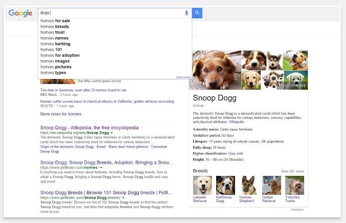Image resolution: width=346 pixels, height=223 pixels.
Task: Select suggestion 'homies for adoption'
Action: point(60,55)
